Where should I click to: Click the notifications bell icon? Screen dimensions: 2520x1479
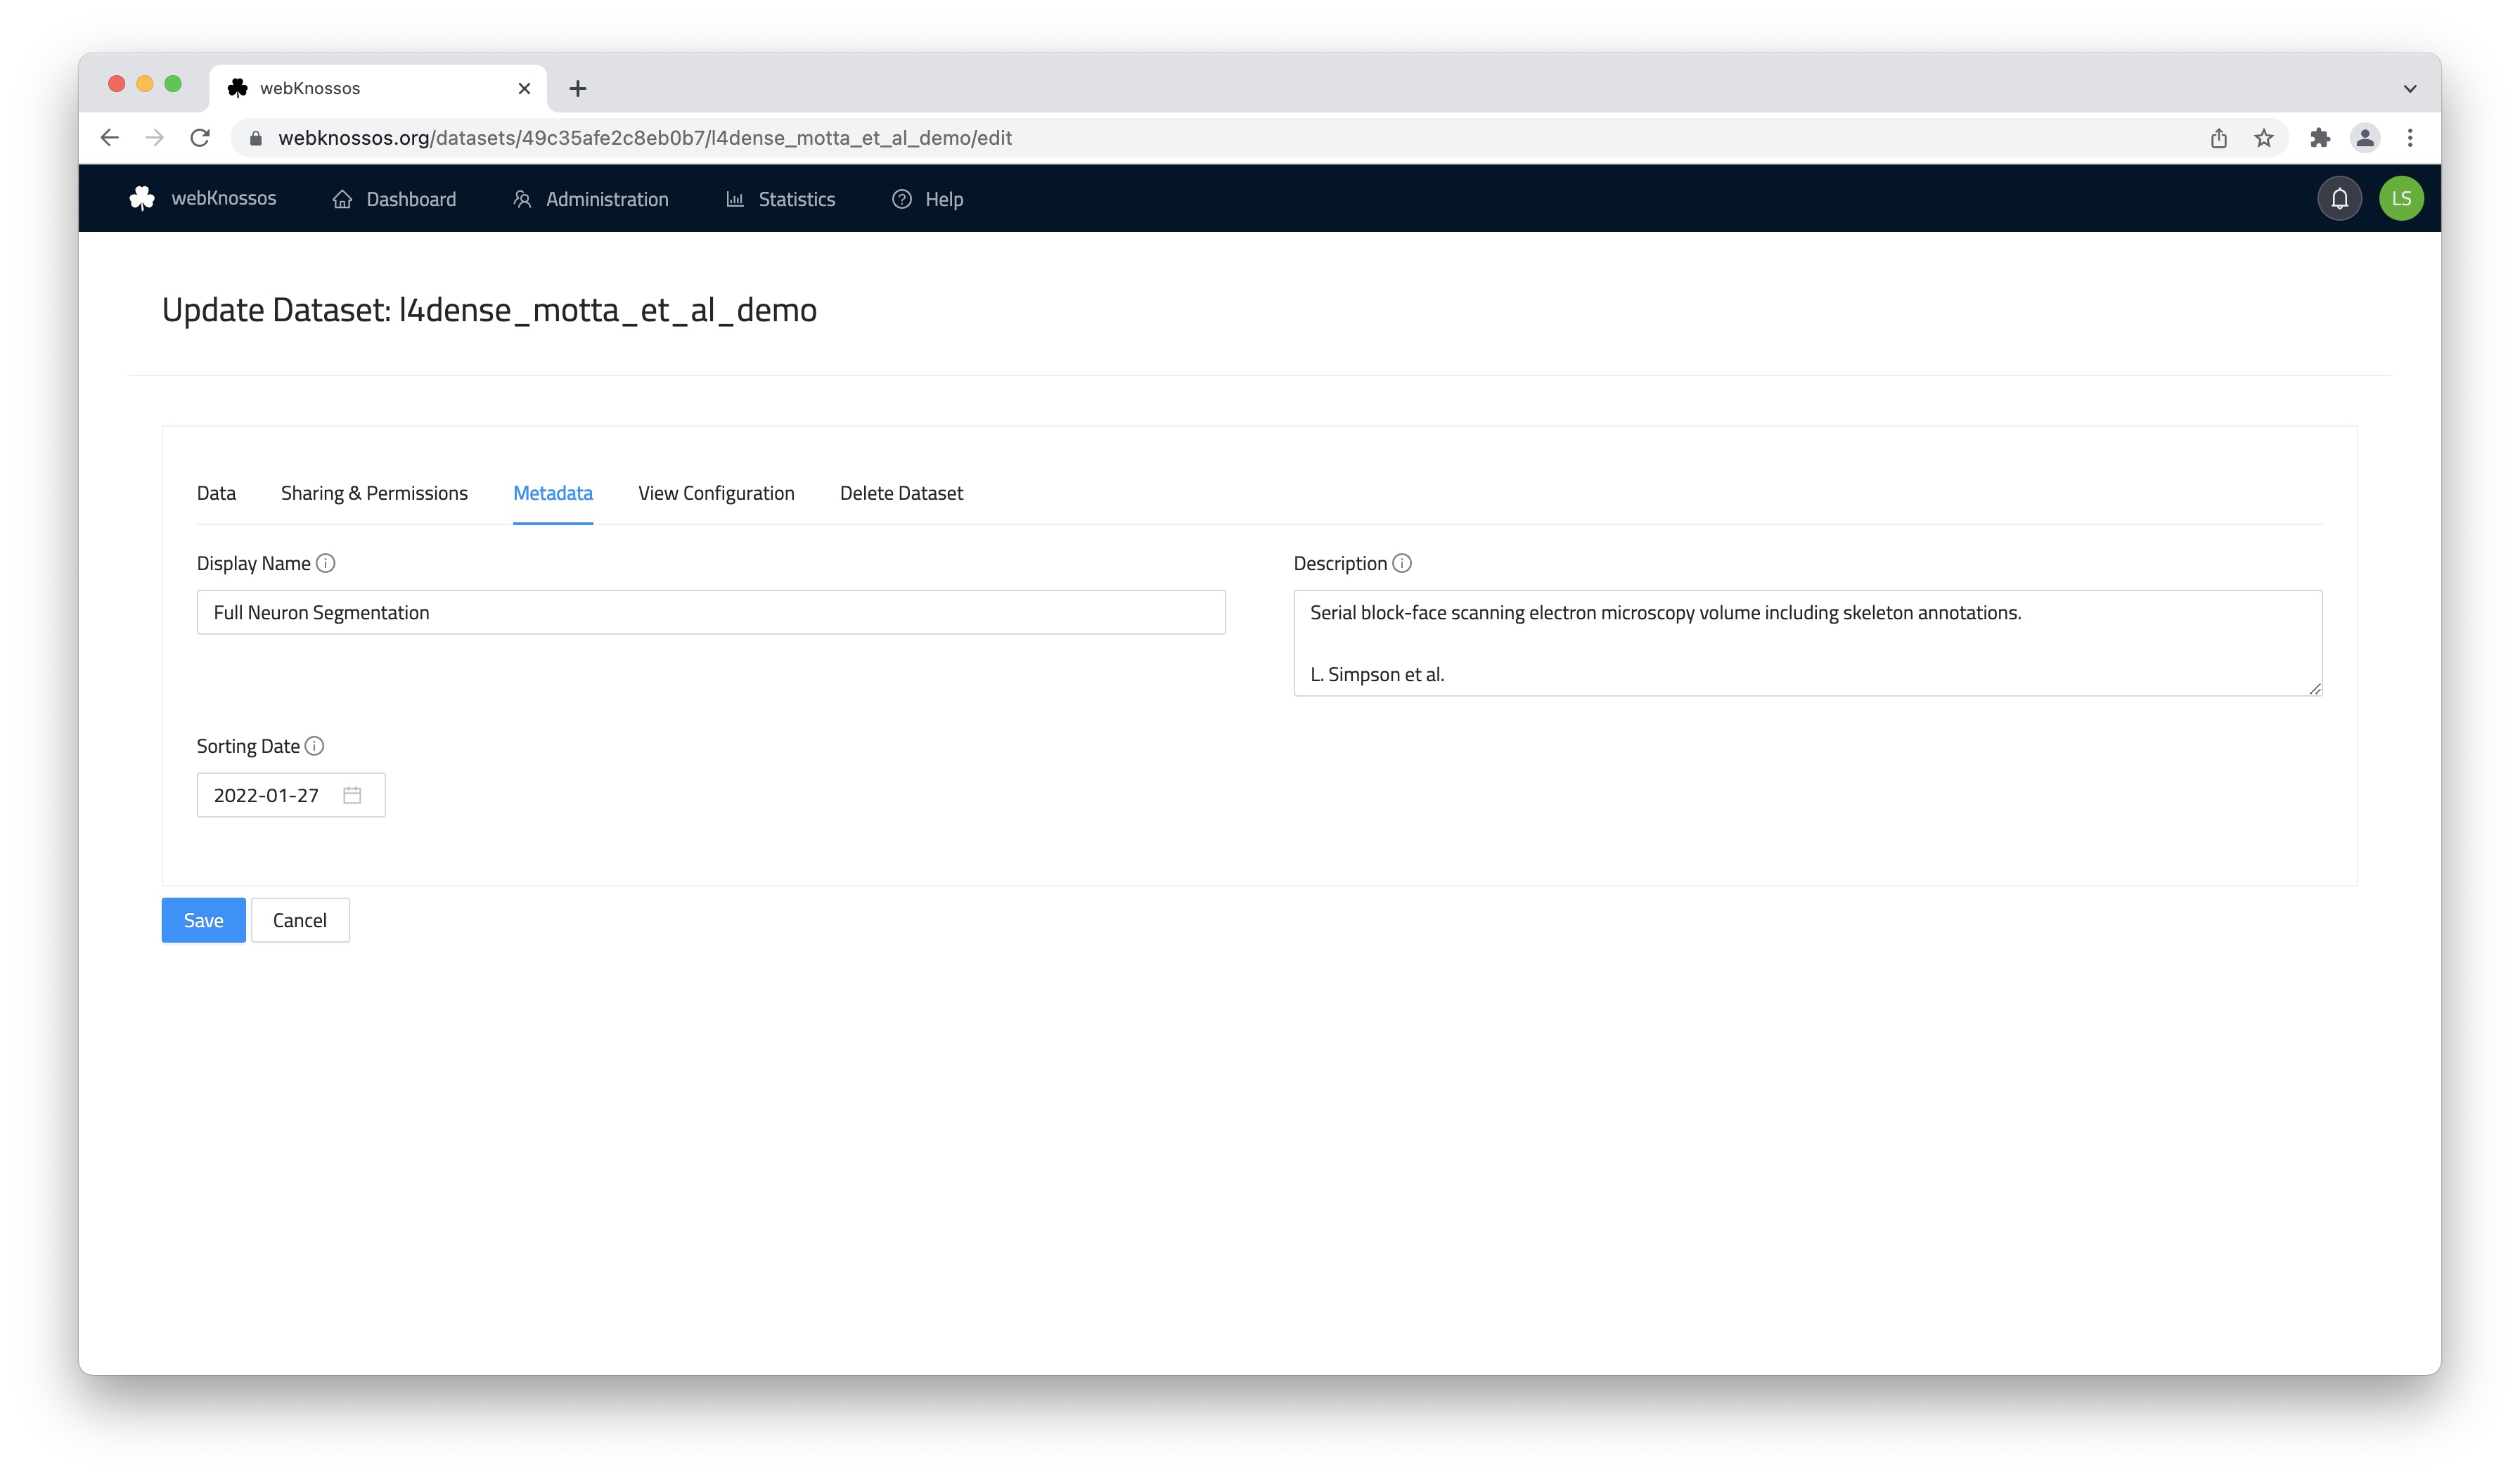point(2339,198)
